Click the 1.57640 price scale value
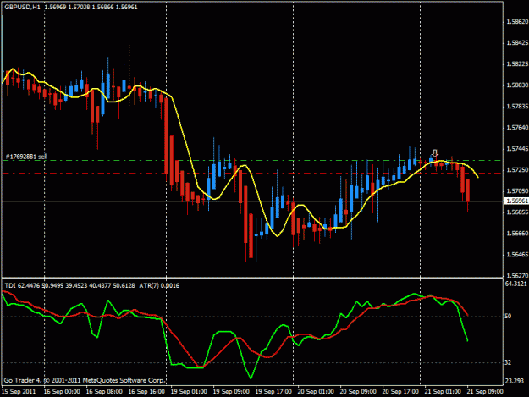 (517, 128)
